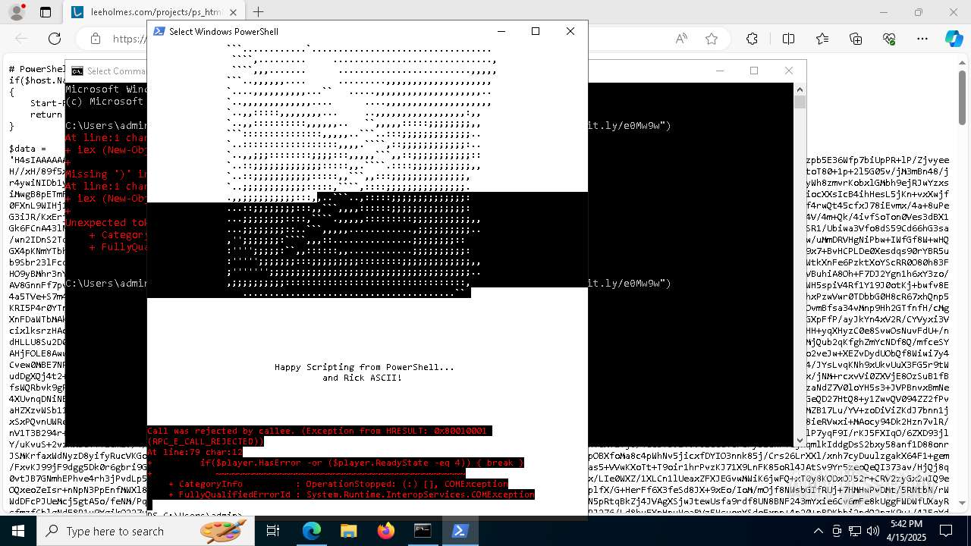Launch Copilot in Edge sidebar
The height and width of the screenshot is (546, 971).
pos(954,39)
